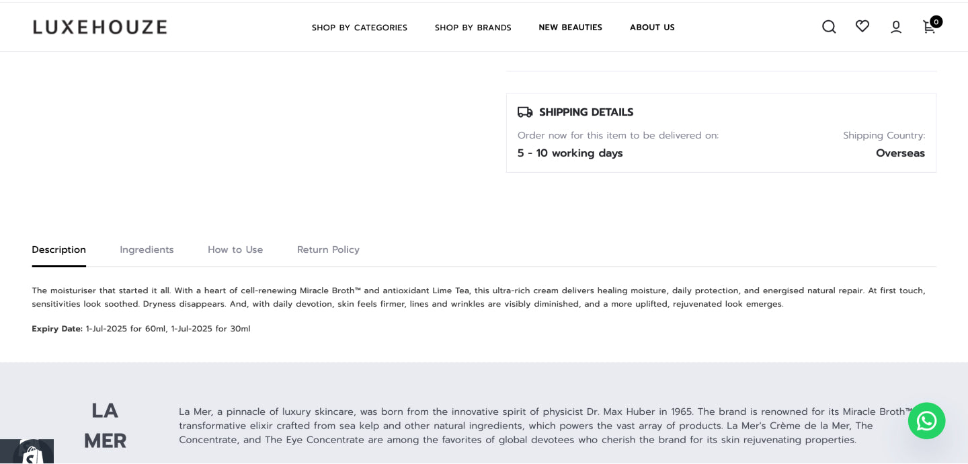The height and width of the screenshot is (464, 968).
Task: Click the account profile icon
Action: click(x=896, y=27)
